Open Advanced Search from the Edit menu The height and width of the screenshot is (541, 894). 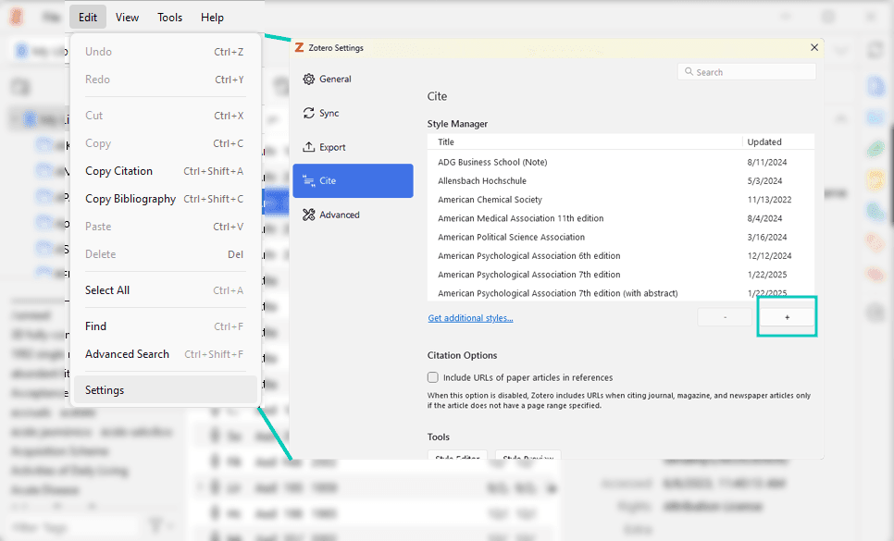tap(166, 354)
